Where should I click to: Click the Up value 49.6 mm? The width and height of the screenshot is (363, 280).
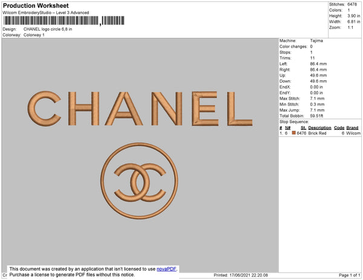pyautogui.click(x=318, y=75)
